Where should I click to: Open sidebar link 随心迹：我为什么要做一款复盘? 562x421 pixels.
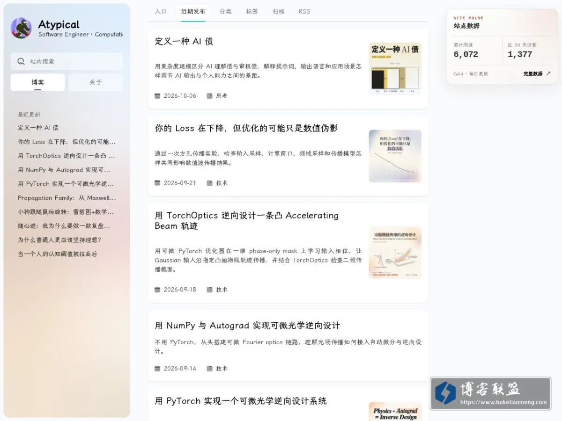coord(64,226)
